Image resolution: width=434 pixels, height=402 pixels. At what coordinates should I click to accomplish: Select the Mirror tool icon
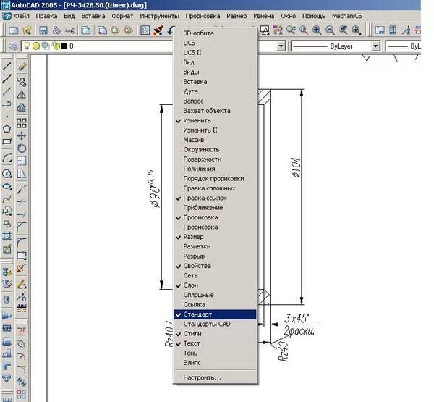click(x=22, y=95)
